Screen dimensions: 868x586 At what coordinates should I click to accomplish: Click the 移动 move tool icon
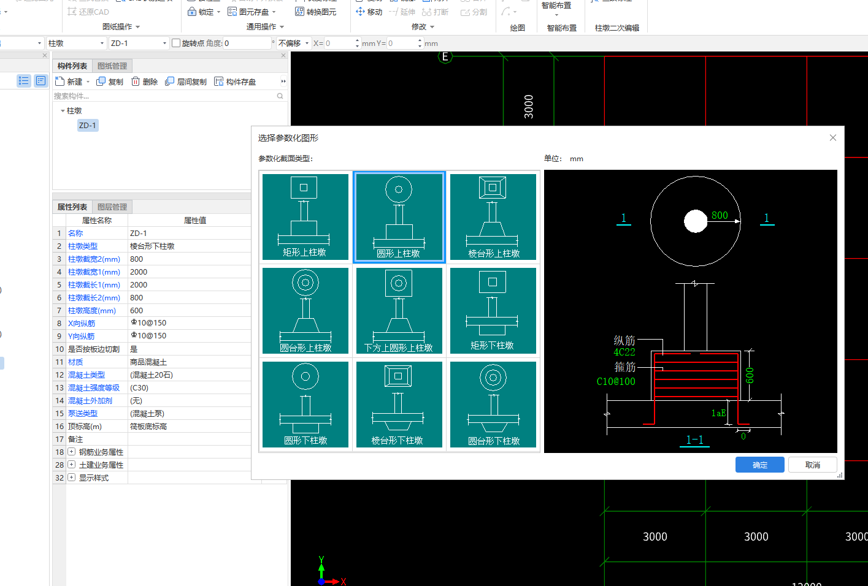[x=360, y=12]
